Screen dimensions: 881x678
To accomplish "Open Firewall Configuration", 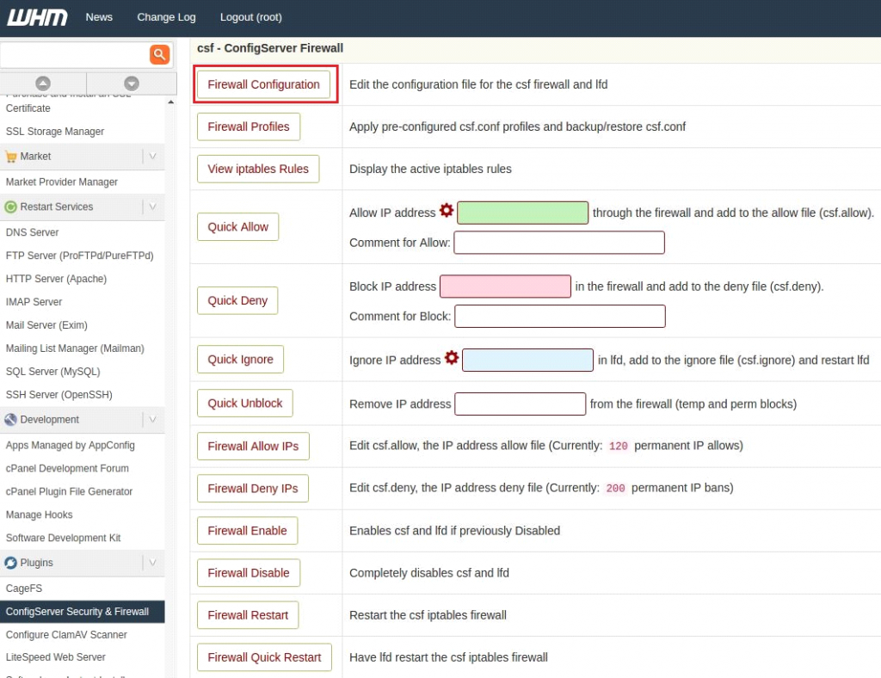I will 263,84.
